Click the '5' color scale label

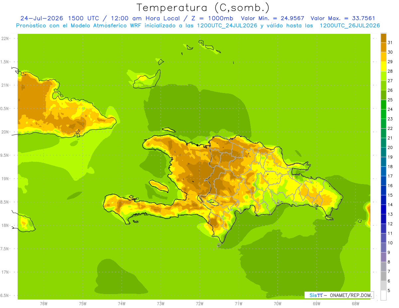click(389, 291)
